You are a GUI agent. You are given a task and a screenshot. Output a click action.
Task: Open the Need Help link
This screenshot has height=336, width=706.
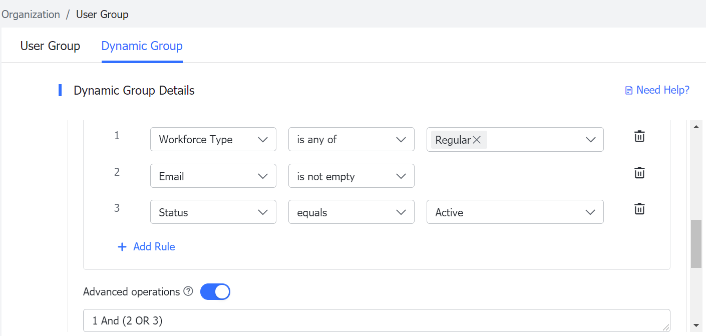(662, 90)
